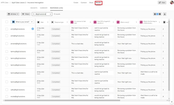Switch to the Insights tab
This screenshot has width=174, height=105.
pos(34,8)
